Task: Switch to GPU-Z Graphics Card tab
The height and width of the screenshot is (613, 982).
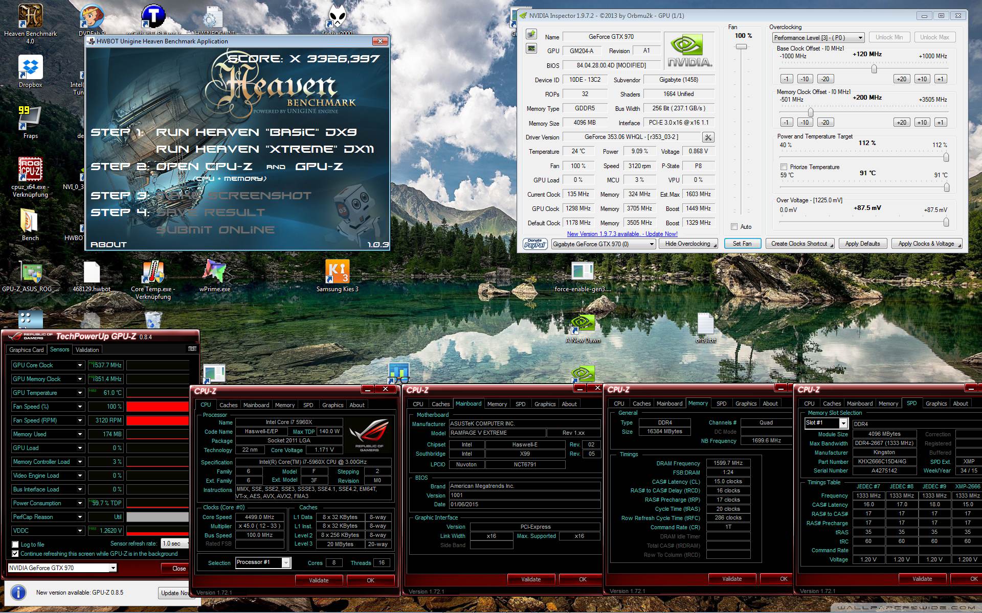Action: click(x=26, y=350)
